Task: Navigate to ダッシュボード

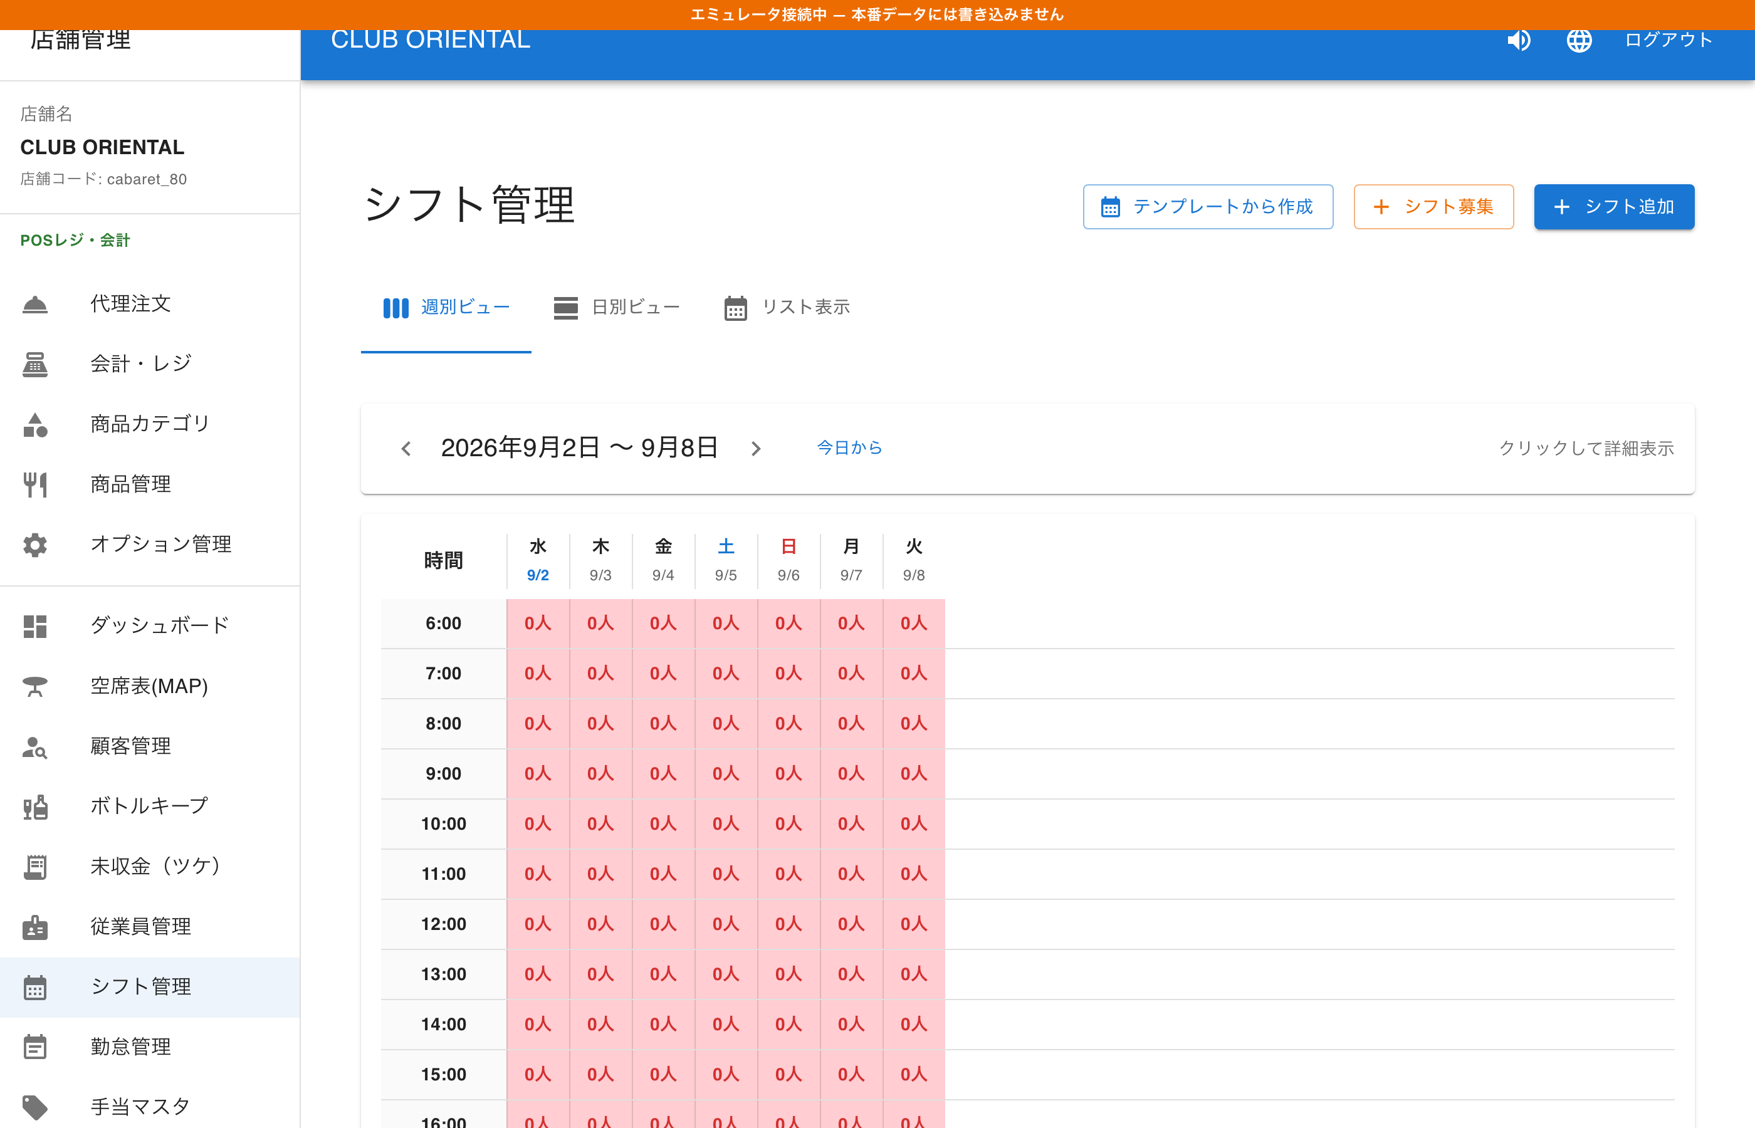Action: pos(149,626)
